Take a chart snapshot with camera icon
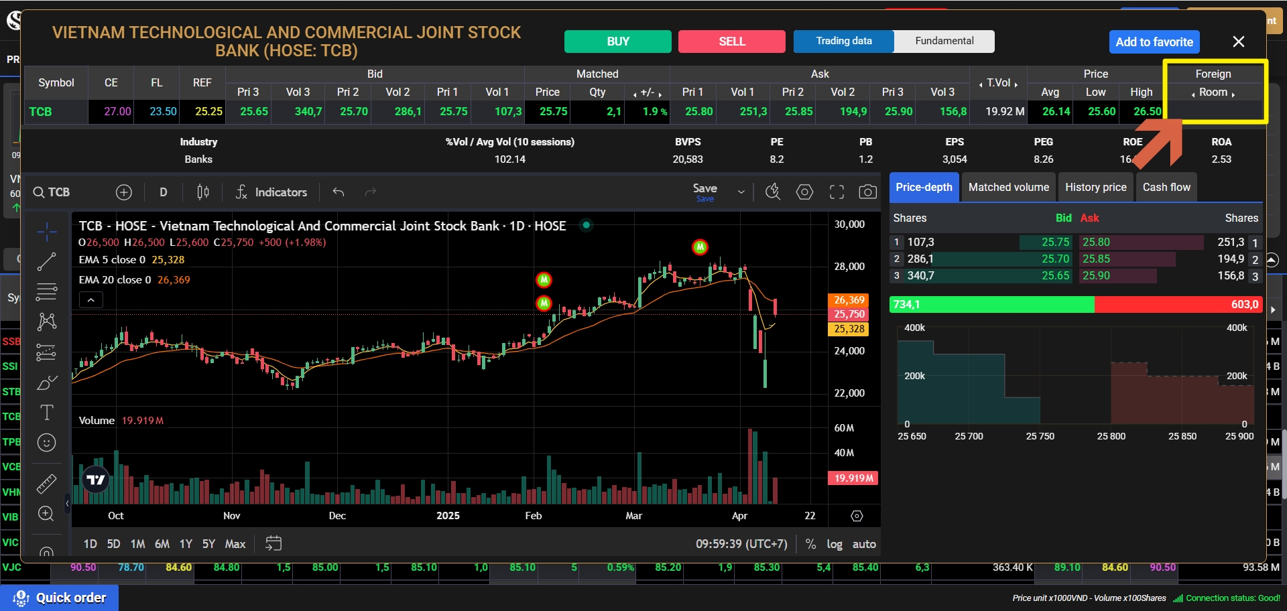The width and height of the screenshot is (1287, 611). point(868,192)
